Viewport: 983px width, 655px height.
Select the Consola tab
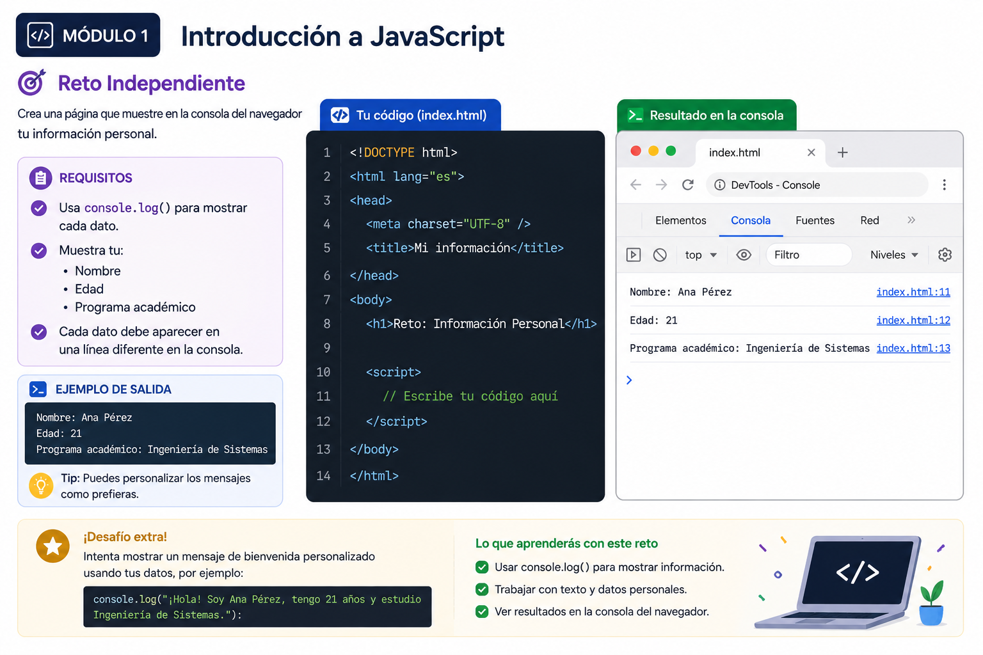751,220
